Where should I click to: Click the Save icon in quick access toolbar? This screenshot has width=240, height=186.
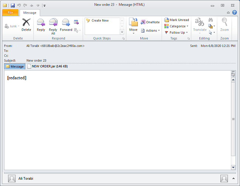pos(13,6)
